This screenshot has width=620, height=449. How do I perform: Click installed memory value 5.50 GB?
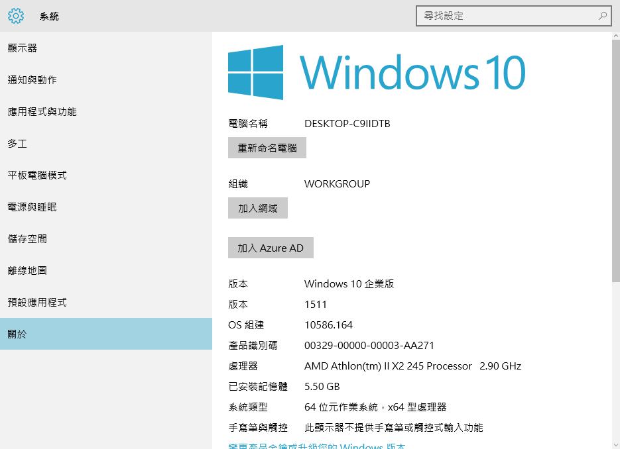point(322,387)
